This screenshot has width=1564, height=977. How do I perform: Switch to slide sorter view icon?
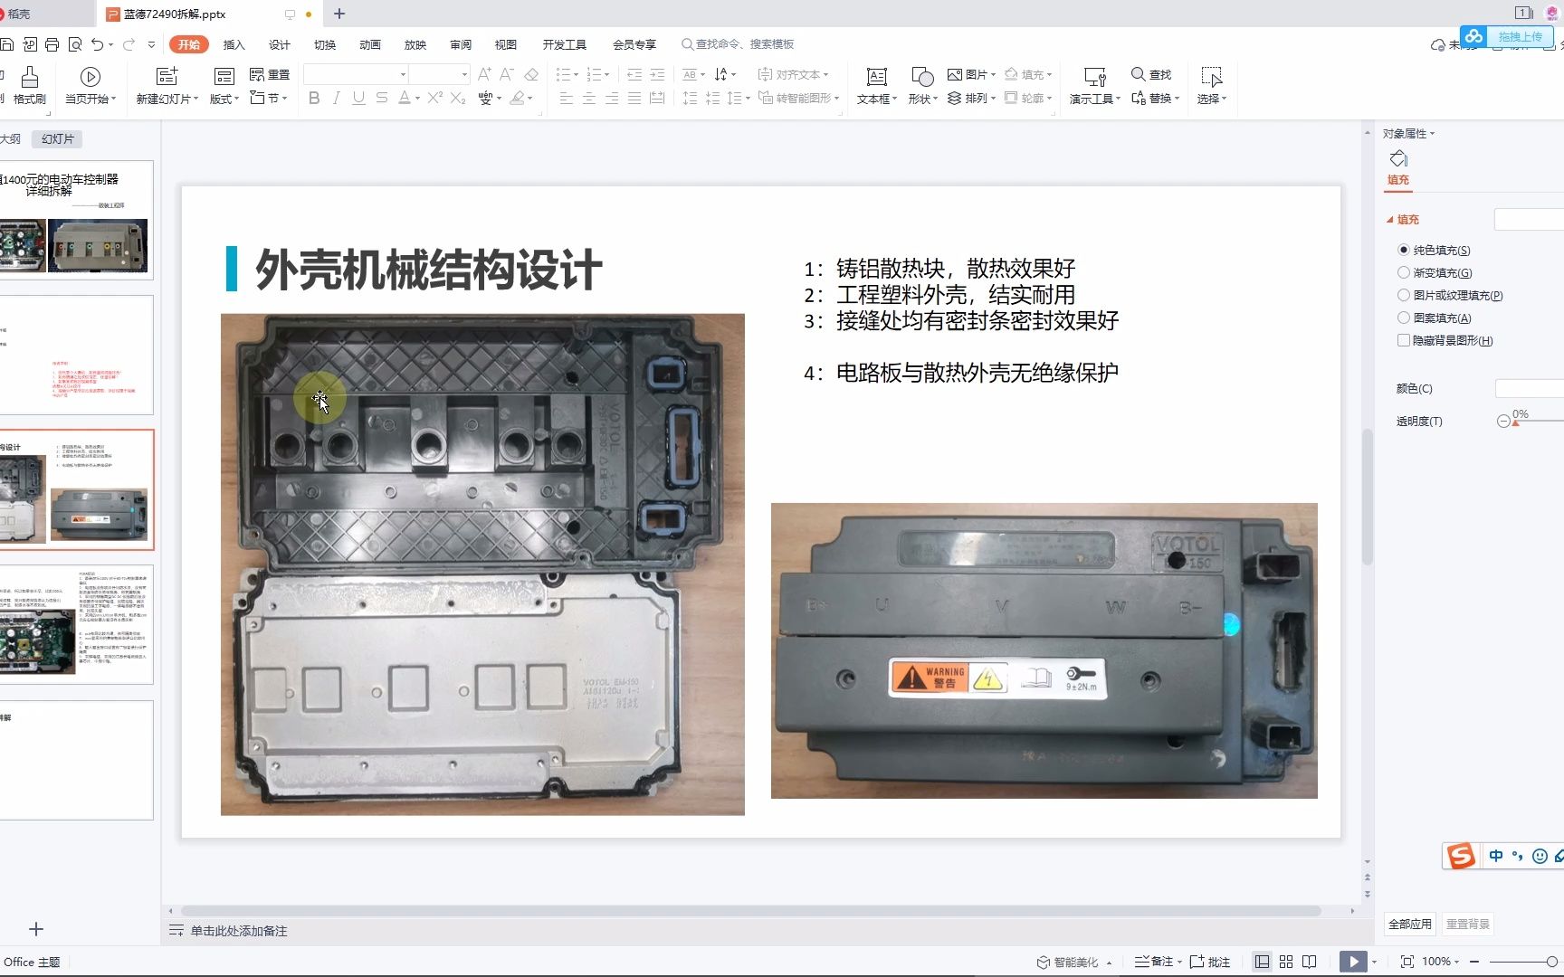1287,961
